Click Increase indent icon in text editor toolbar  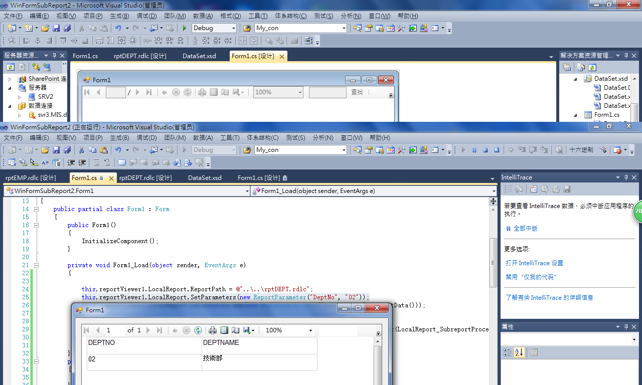81,162
